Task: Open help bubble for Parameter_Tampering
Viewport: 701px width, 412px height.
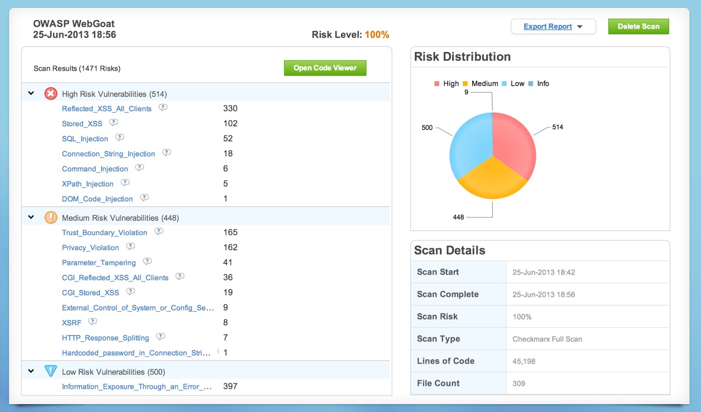Action: point(148,261)
